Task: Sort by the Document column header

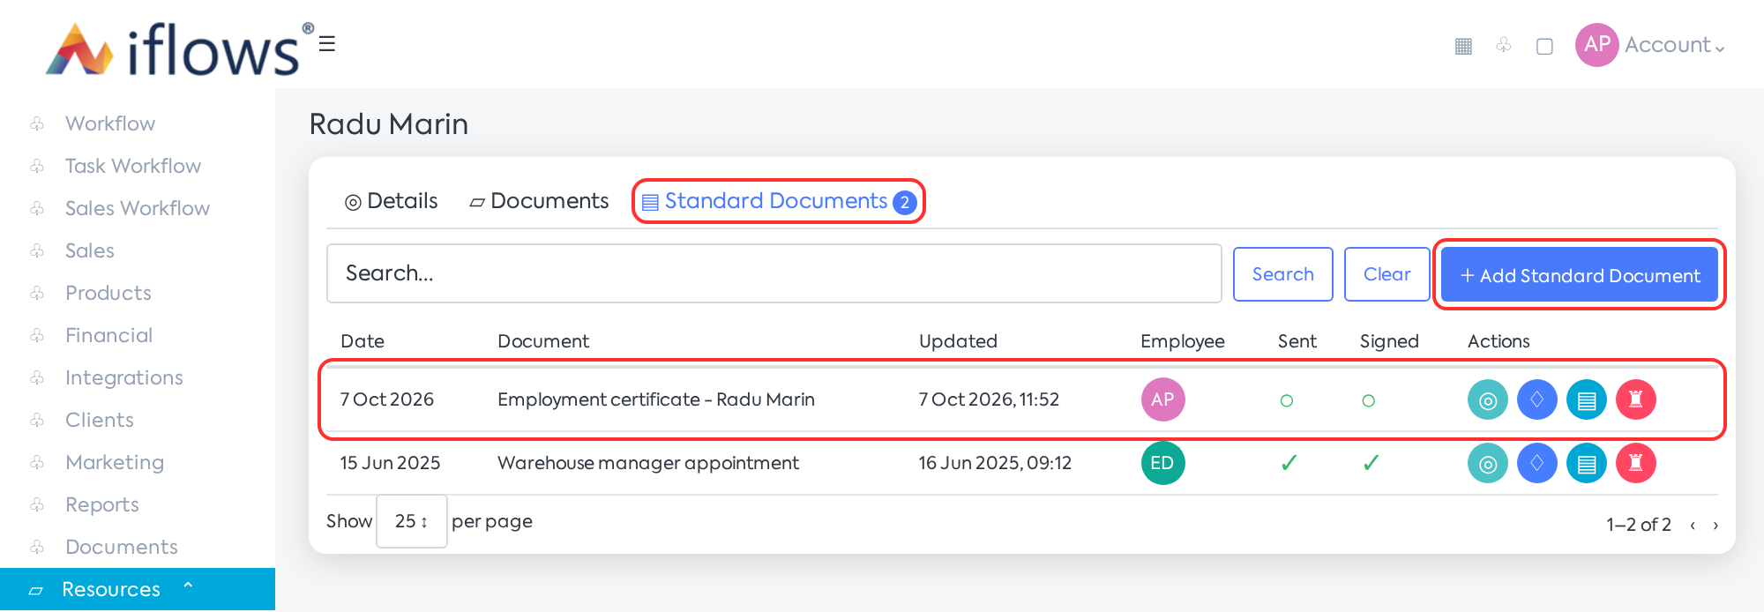Action: pos(543,341)
